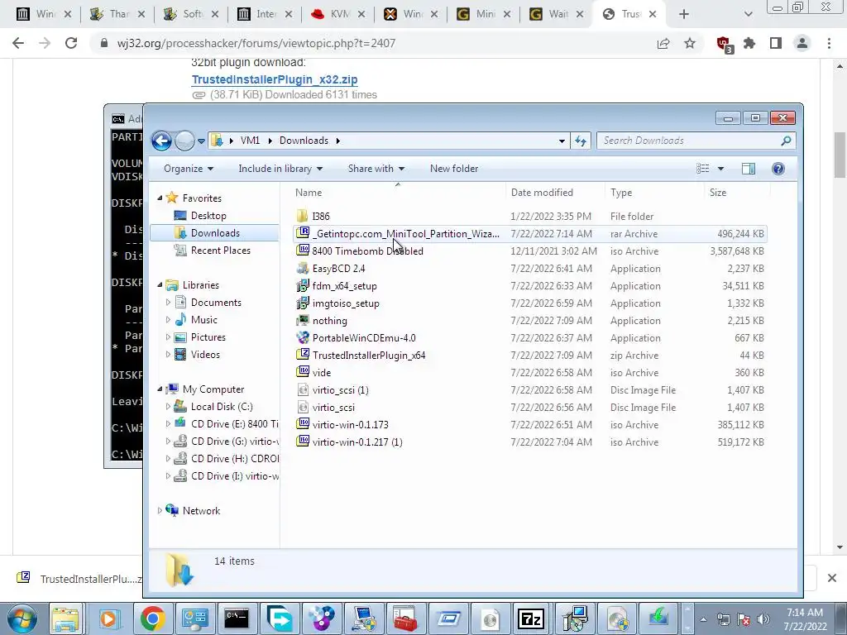The image size is (847, 635).
Task: Select TrustedInstallerPlugin_x64 zip file
Action: tap(369, 356)
